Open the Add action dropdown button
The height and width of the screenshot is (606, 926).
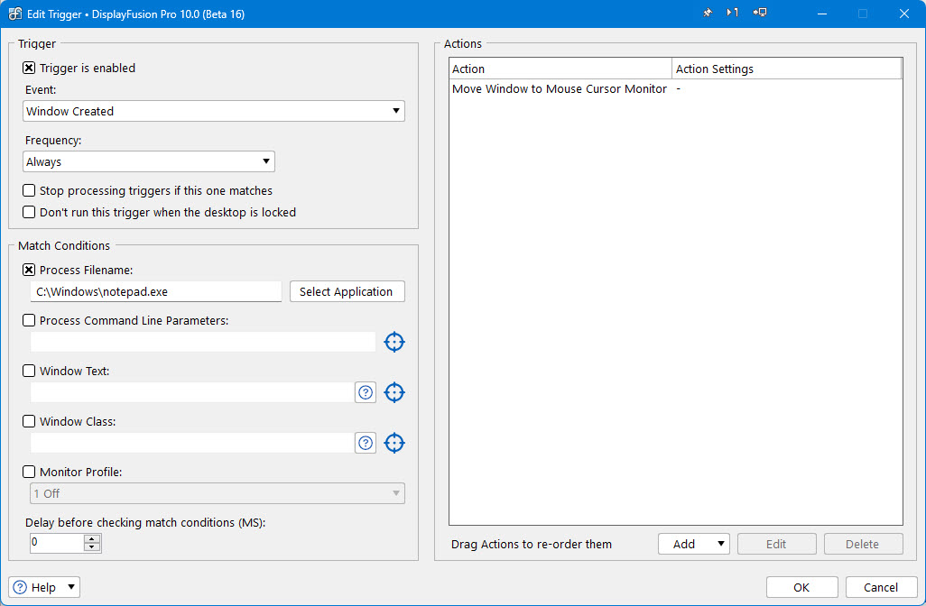693,544
